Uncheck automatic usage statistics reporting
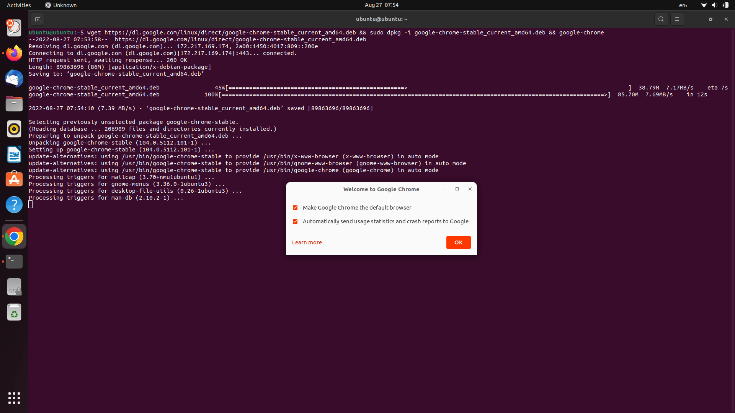735x413 pixels. click(x=295, y=221)
